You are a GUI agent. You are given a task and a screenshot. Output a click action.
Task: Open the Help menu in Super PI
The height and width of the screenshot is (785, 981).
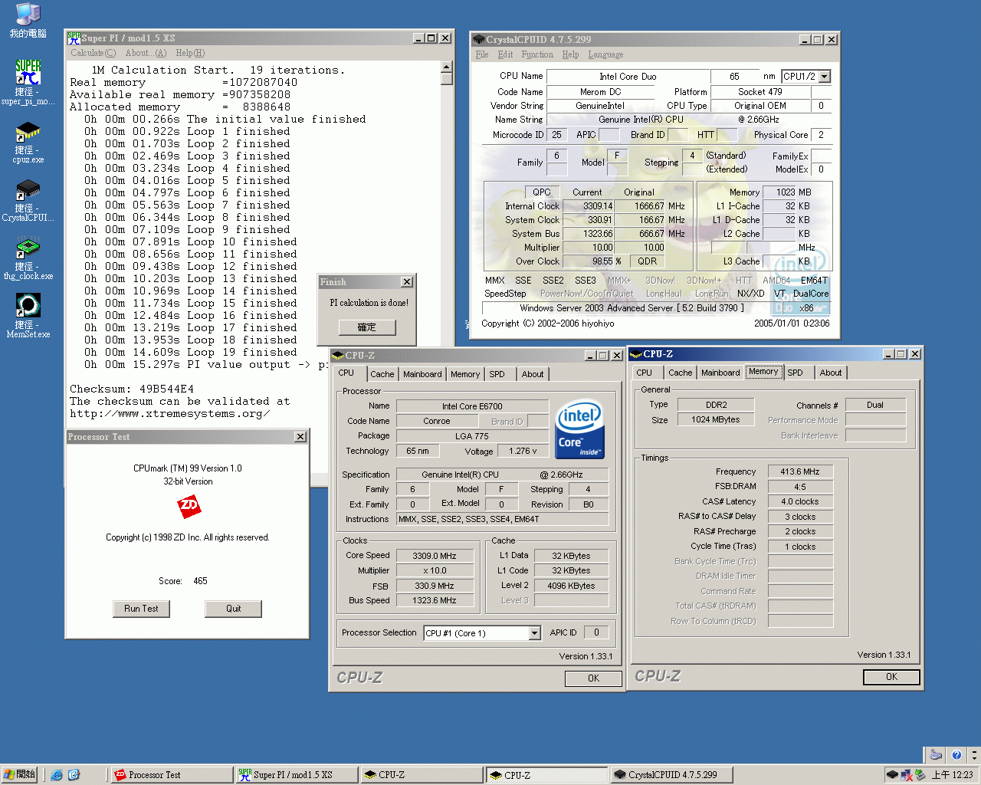pyautogui.click(x=190, y=53)
